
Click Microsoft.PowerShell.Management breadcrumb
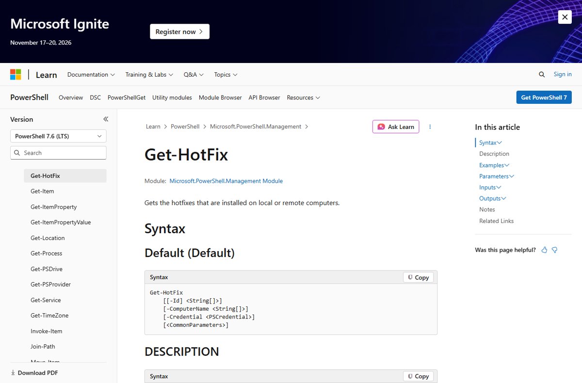pyautogui.click(x=256, y=127)
